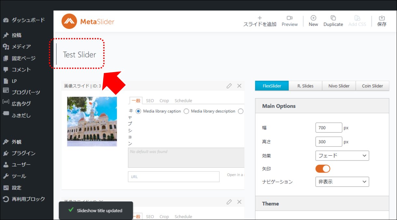Click the Test Slider title field
This screenshot has width=397, height=220.
[79, 55]
